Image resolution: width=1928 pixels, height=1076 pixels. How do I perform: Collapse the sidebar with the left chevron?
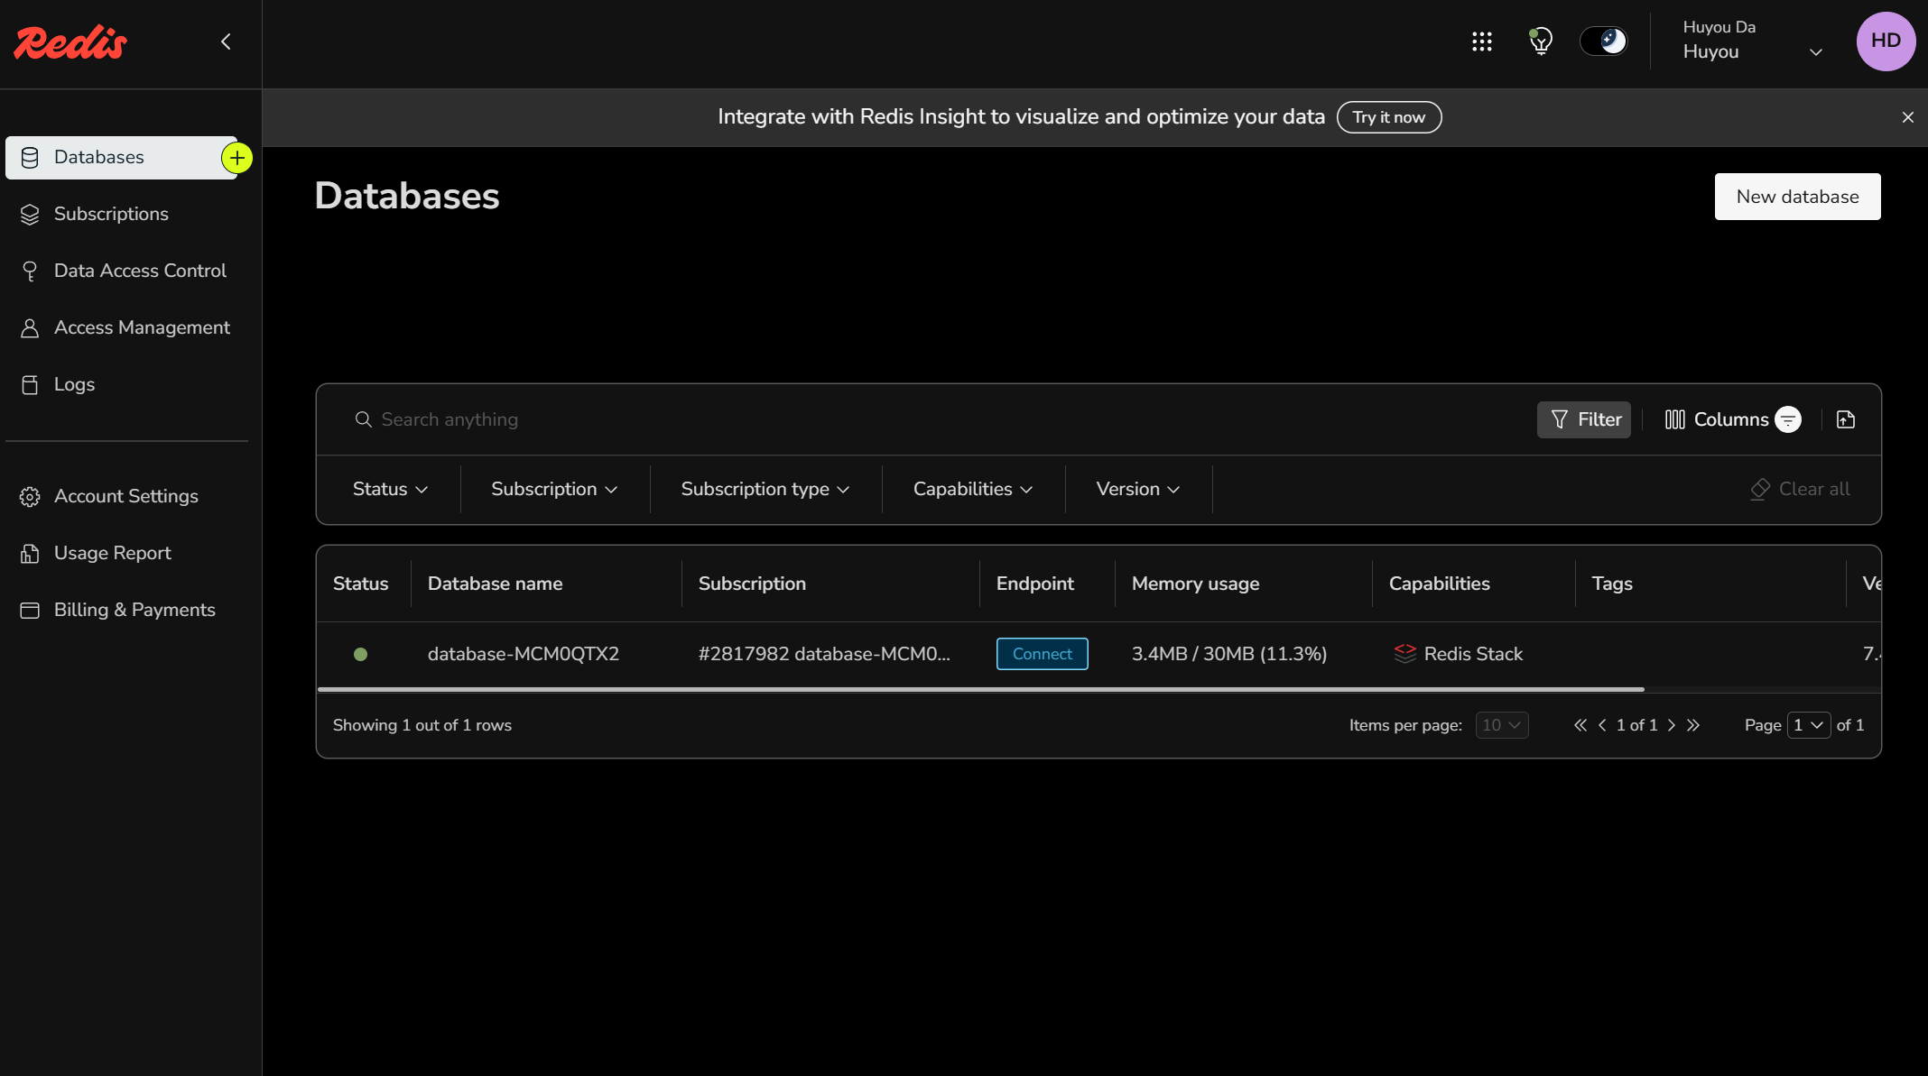click(226, 41)
